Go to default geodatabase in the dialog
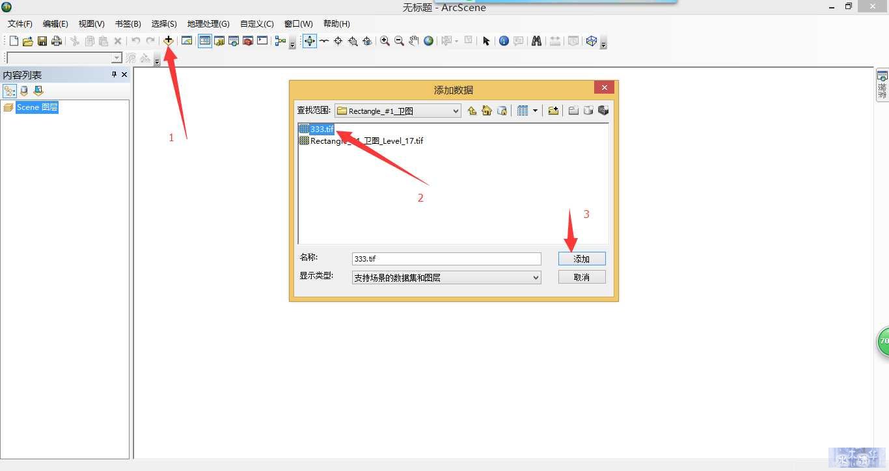Image resolution: width=889 pixels, height=471 pixels. coord(502,111)
